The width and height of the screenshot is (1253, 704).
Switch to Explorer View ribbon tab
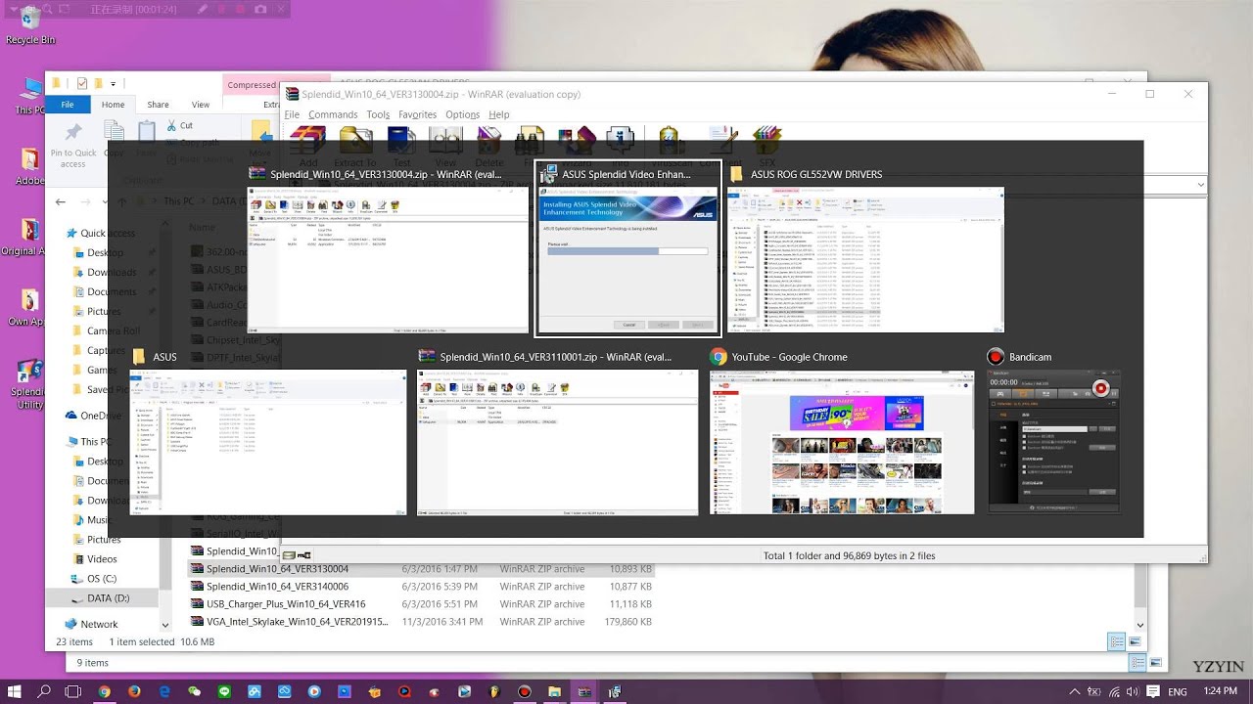201,105
